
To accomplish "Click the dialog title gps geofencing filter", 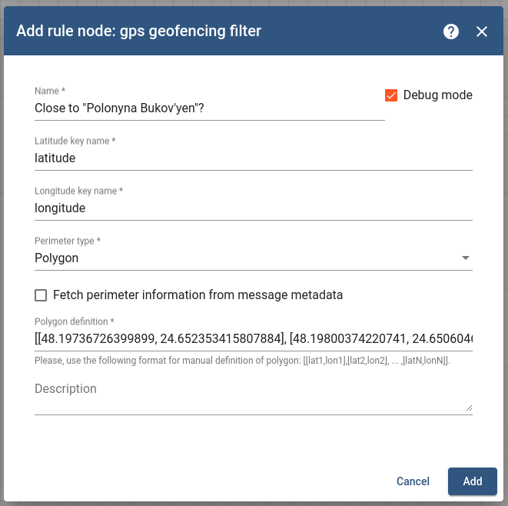I will (190, 32).
